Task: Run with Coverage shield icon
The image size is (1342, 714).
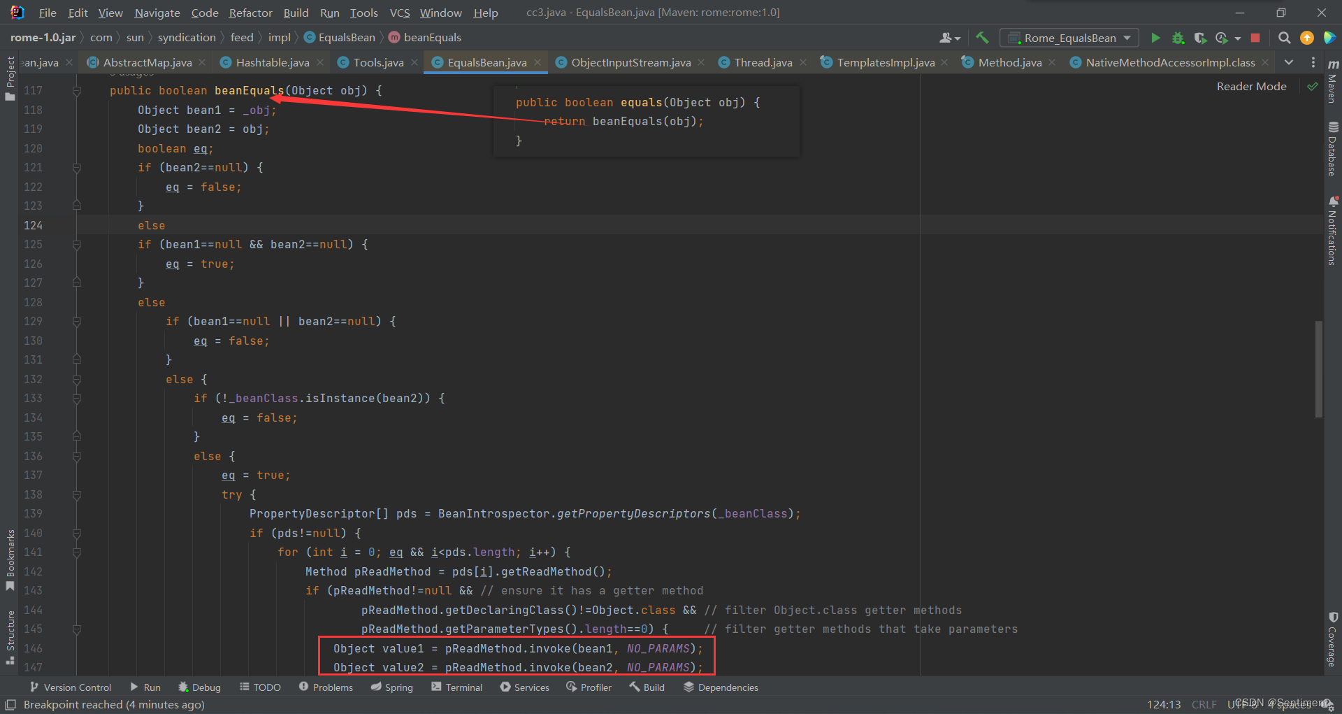Action: (x=1200, y=38)
